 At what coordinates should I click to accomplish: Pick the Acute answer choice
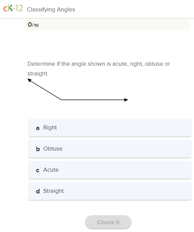[x=110, y=170]
